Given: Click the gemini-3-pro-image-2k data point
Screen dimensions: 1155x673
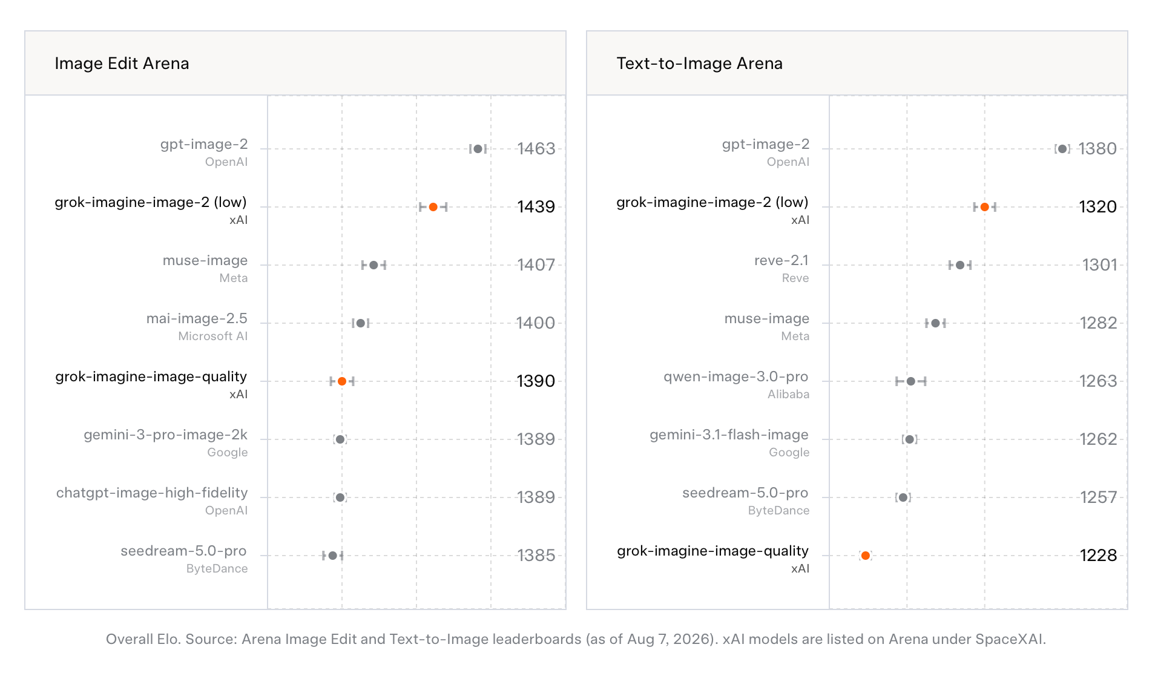Looking at the screenshot, I should (340, 439).
